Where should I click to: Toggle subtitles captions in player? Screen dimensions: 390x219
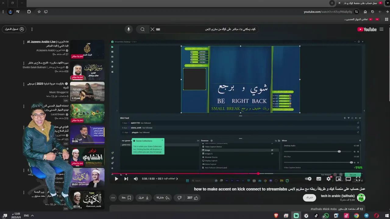click(x=319, y=179)
